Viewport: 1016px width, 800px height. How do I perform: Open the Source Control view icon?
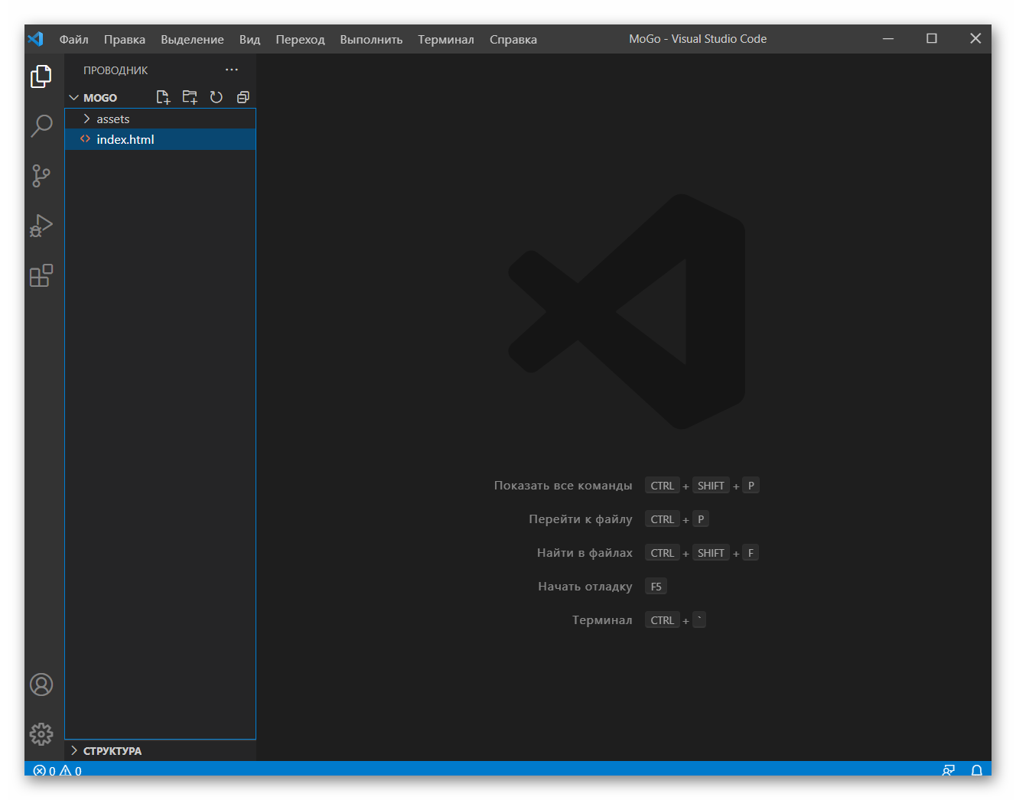41,176
